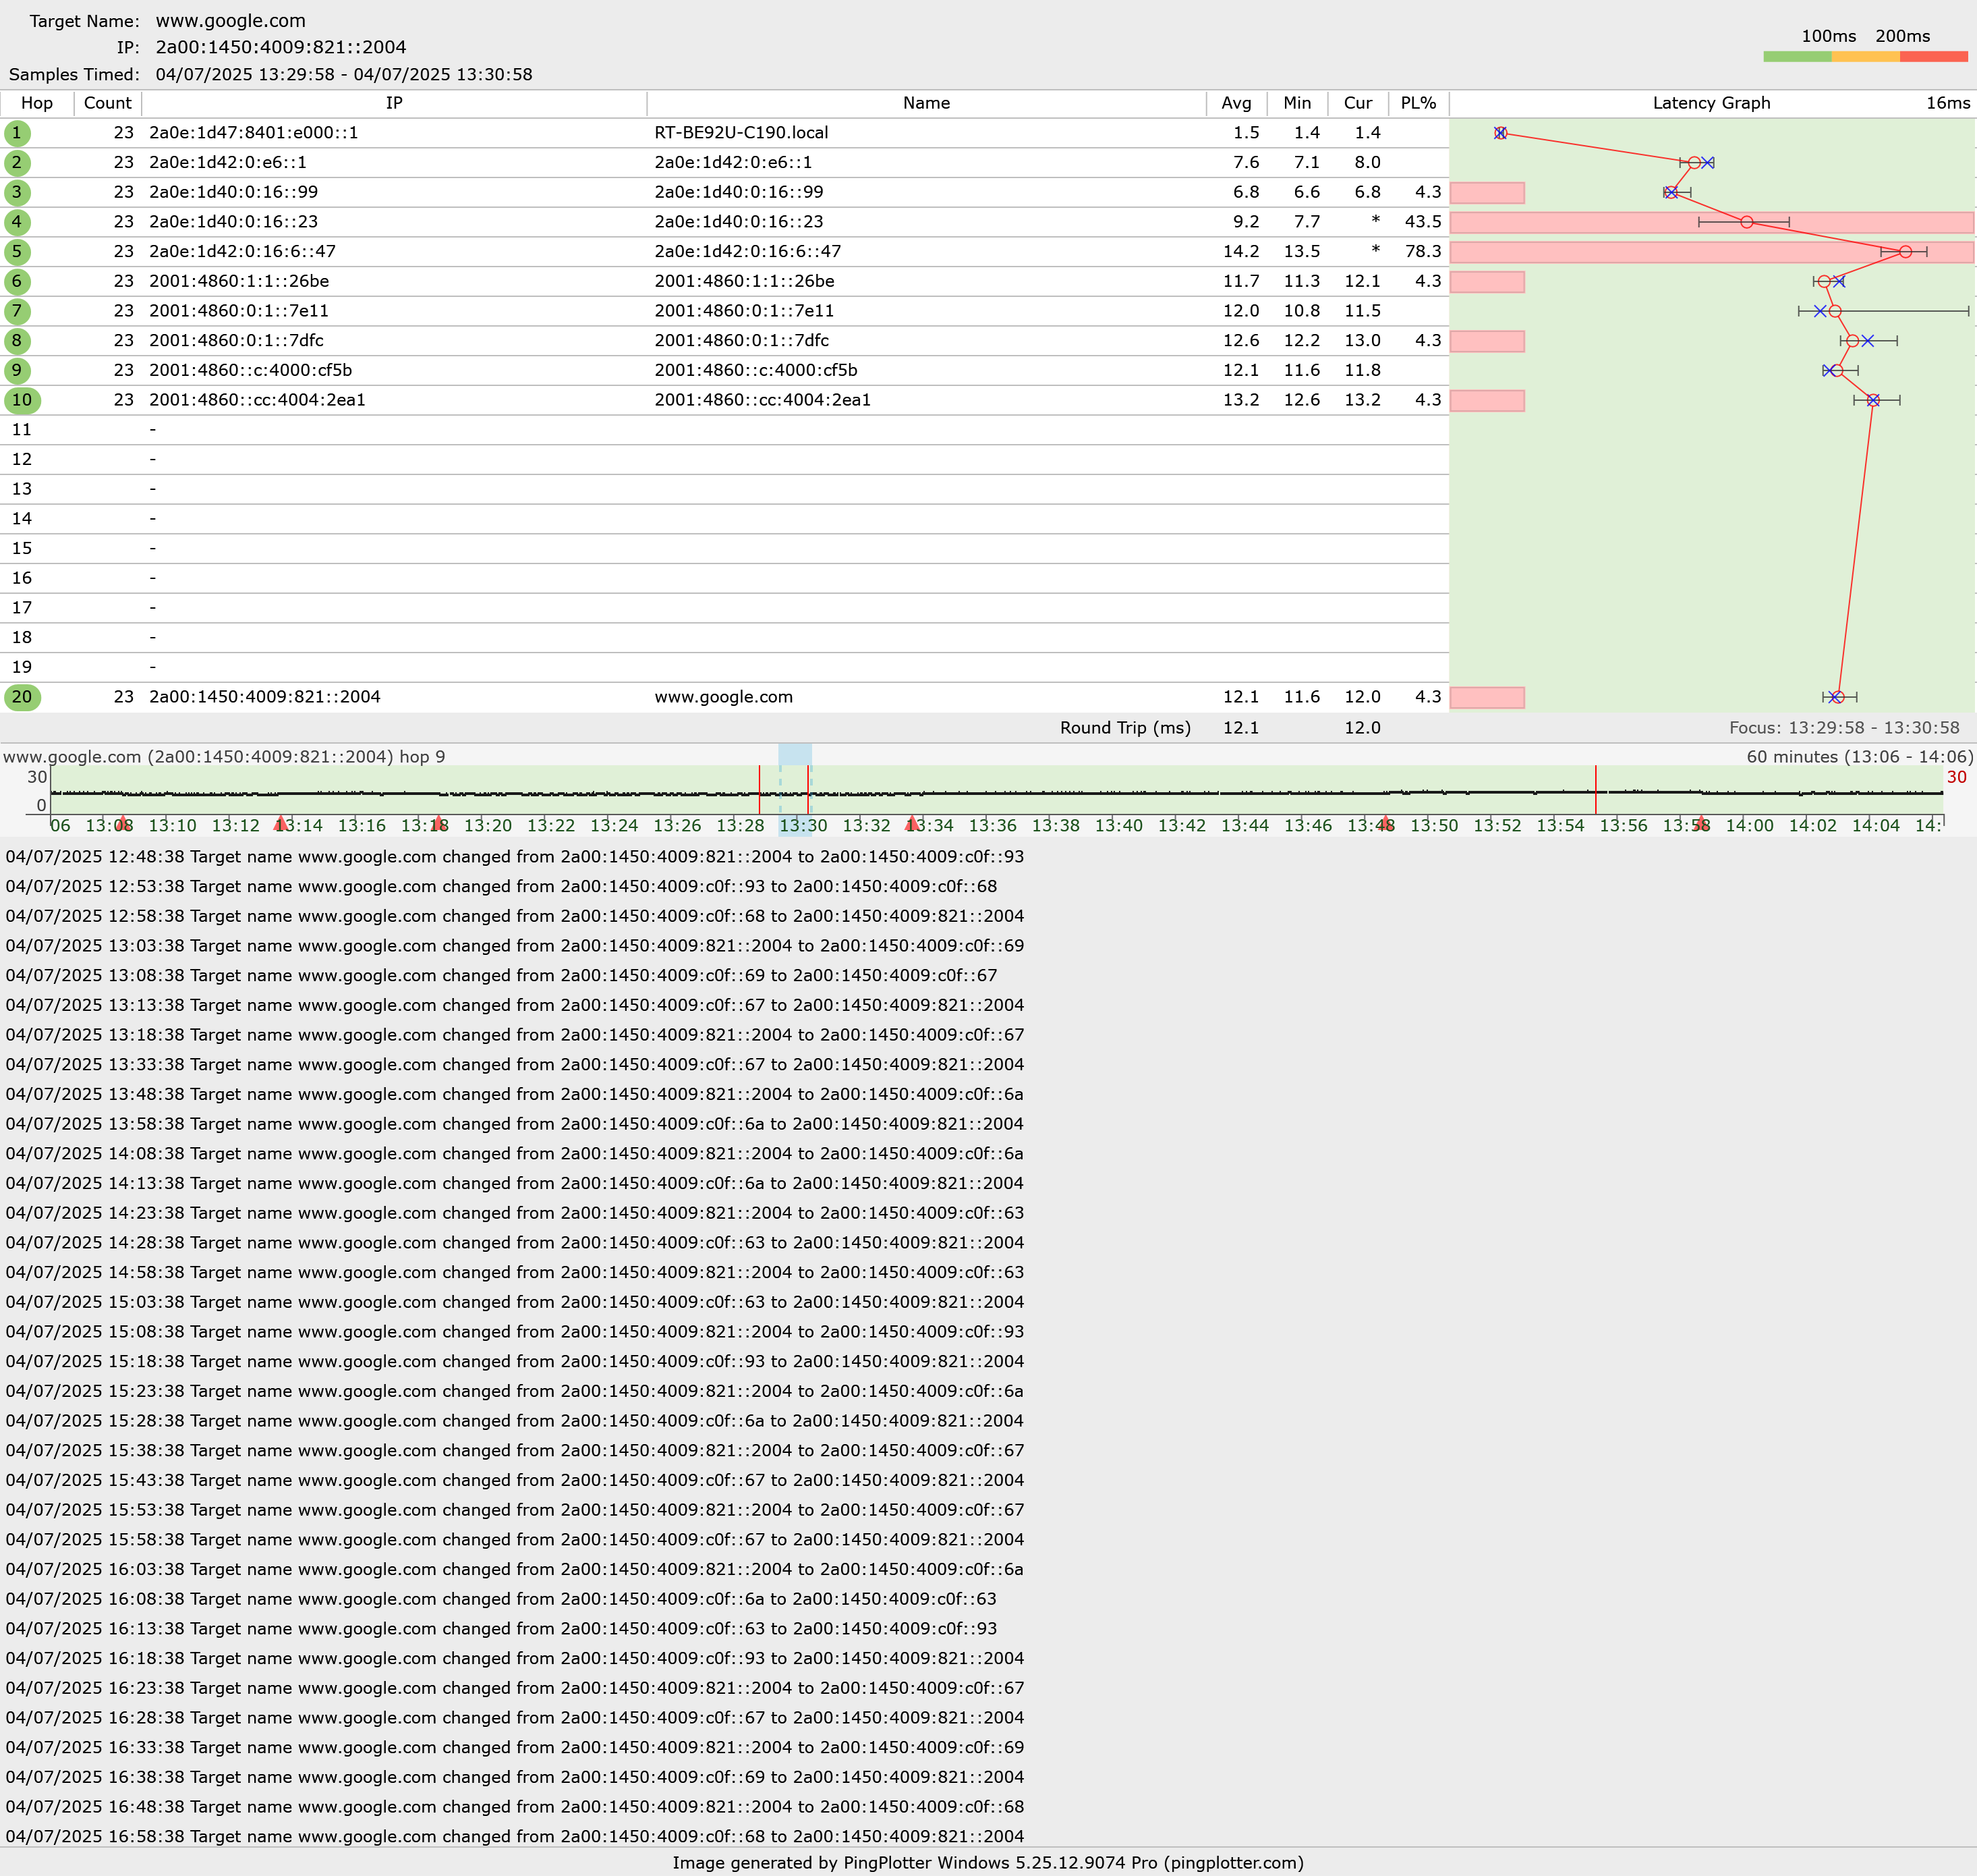Screen dimensions: 1977x1876
Task: Click the green hop 1 circle
Action: click(17, 133)
